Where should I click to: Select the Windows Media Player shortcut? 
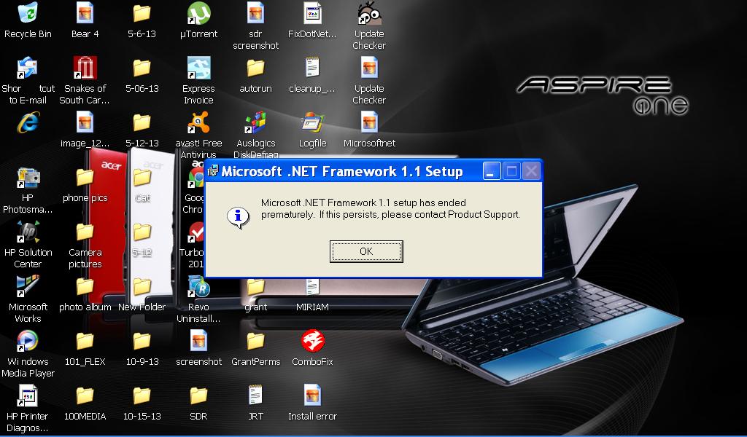[28, 341]
